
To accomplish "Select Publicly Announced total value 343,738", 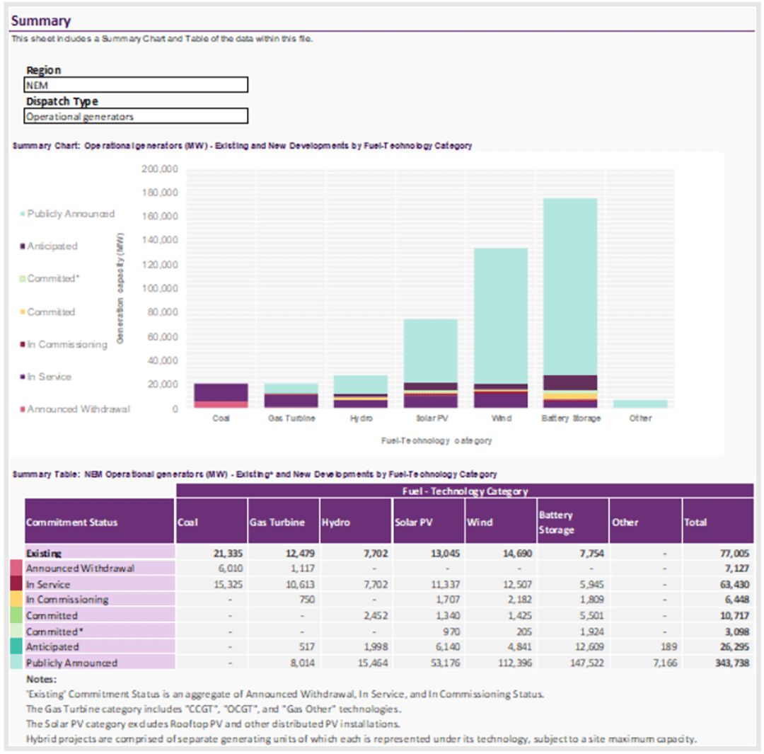I will point(732,662).
